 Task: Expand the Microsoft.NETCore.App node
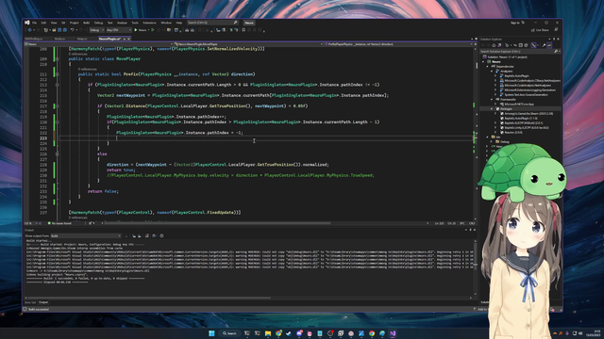pyautogui.click(x=496, y=105)
